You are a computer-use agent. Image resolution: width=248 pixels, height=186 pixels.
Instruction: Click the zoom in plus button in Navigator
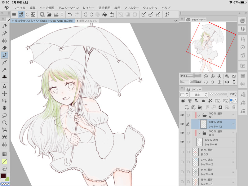(213, 76)
